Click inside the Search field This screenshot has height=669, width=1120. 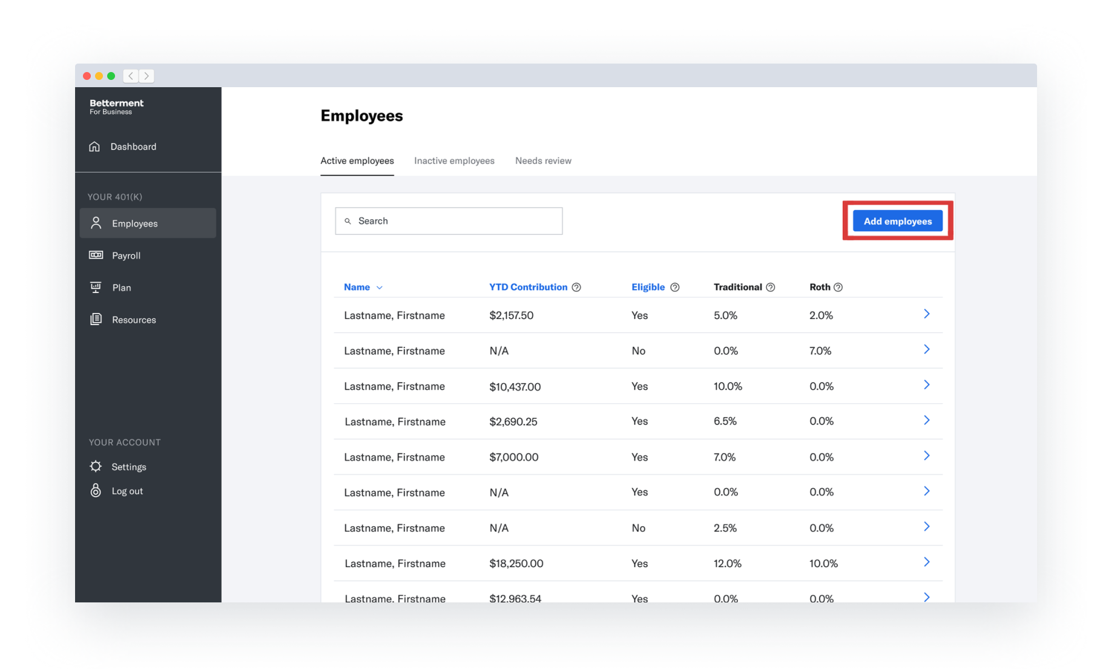[448, 220]
